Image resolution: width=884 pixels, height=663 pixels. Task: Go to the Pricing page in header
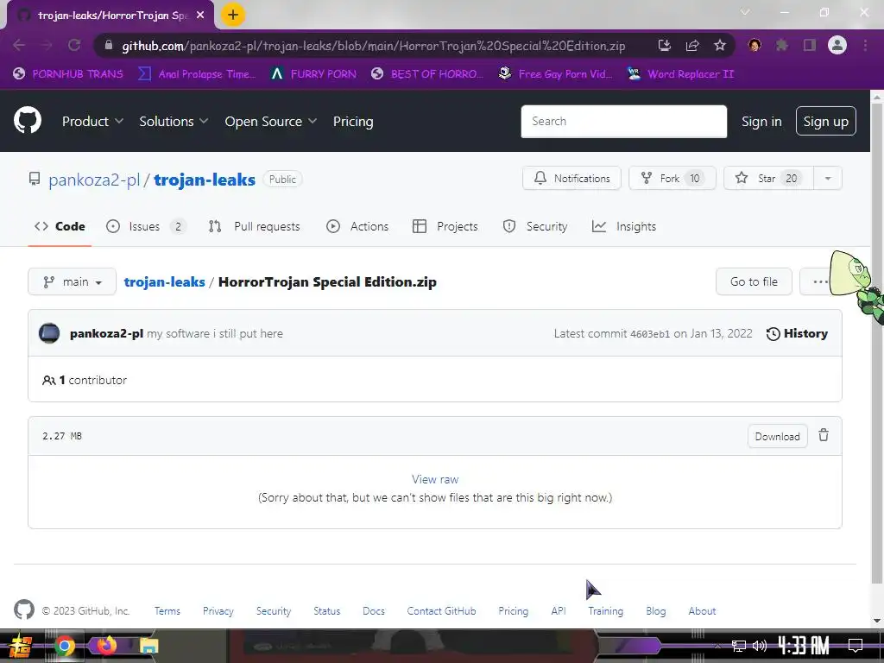[x=353, y=121]
